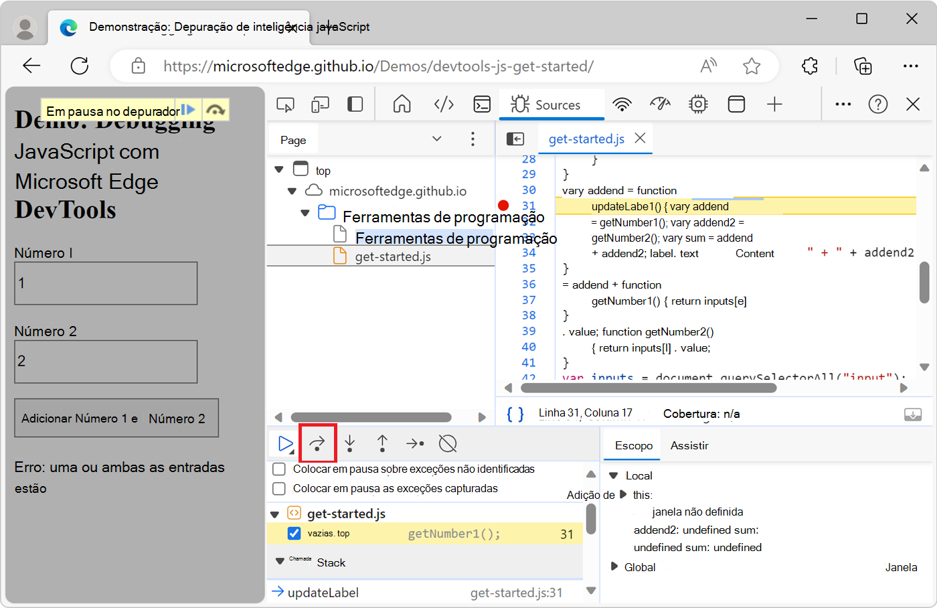Click the Step out of function icon

pyautogui.click(x=382, y=443)
